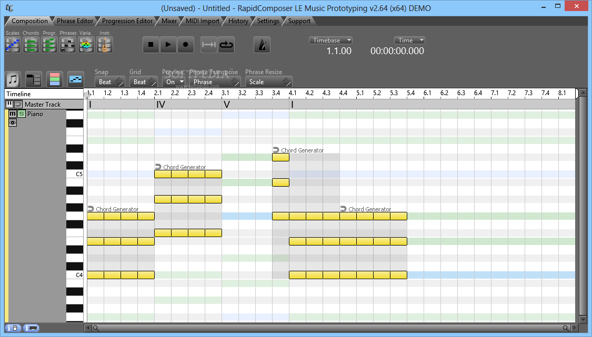This screenshot has height=337, width=592.
Task: Zoom in with right magnifier icon
Action: coord(566,328)
